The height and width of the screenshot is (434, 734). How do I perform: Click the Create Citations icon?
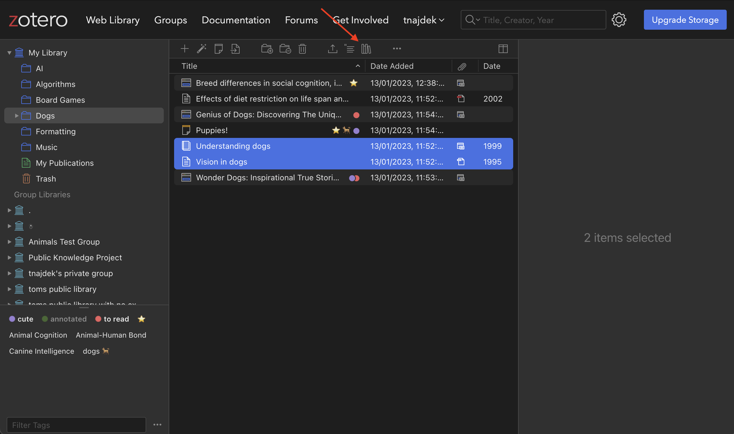[x=349, y=48]
